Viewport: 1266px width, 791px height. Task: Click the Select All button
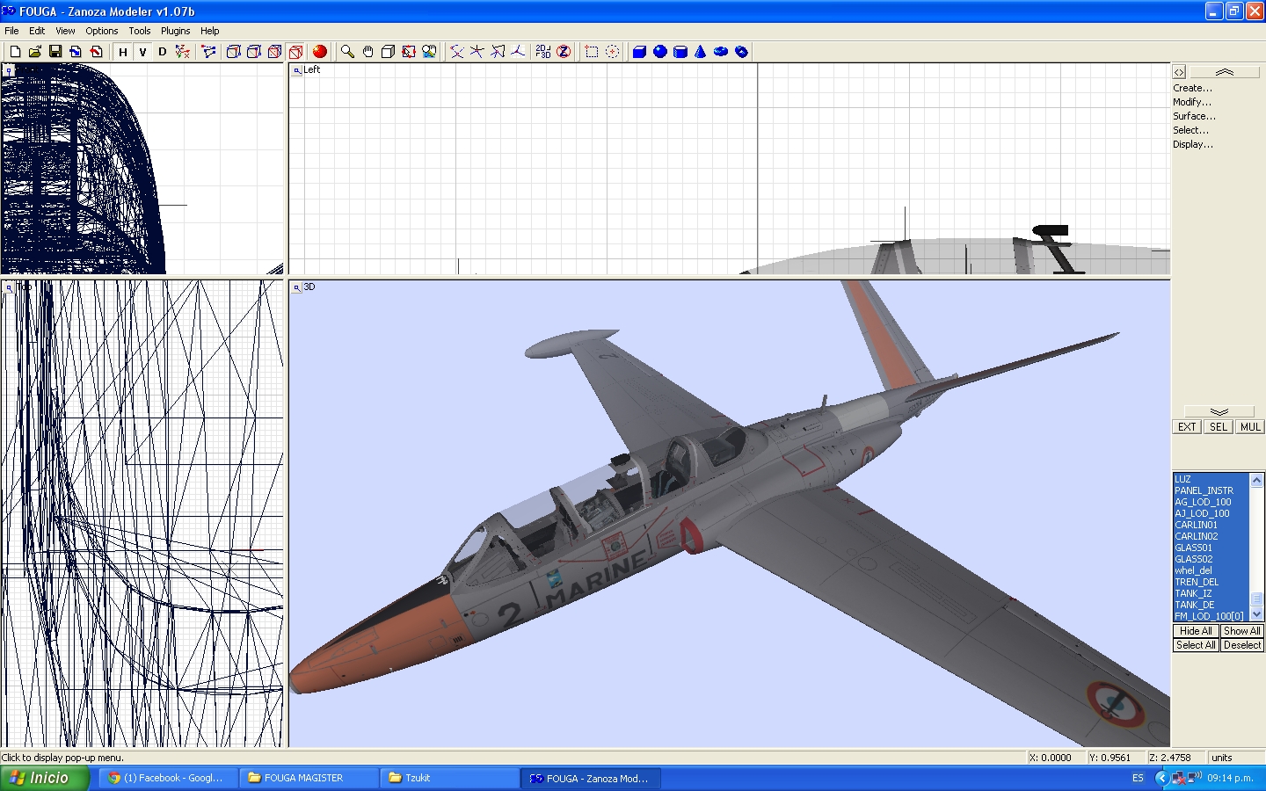click(1196, 645)
